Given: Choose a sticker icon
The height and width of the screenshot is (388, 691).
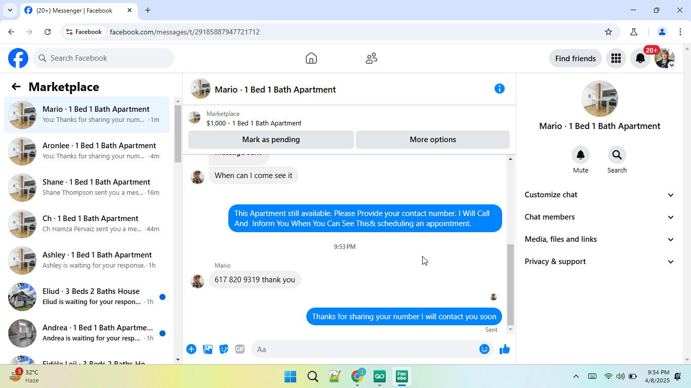Looking at the screenshot, I should (x=224, y=349).
